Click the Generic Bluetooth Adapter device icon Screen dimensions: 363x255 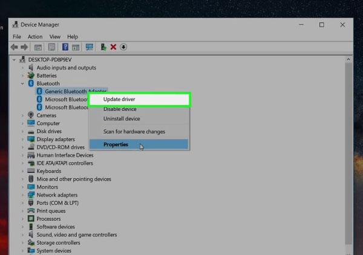pos(39,91)
